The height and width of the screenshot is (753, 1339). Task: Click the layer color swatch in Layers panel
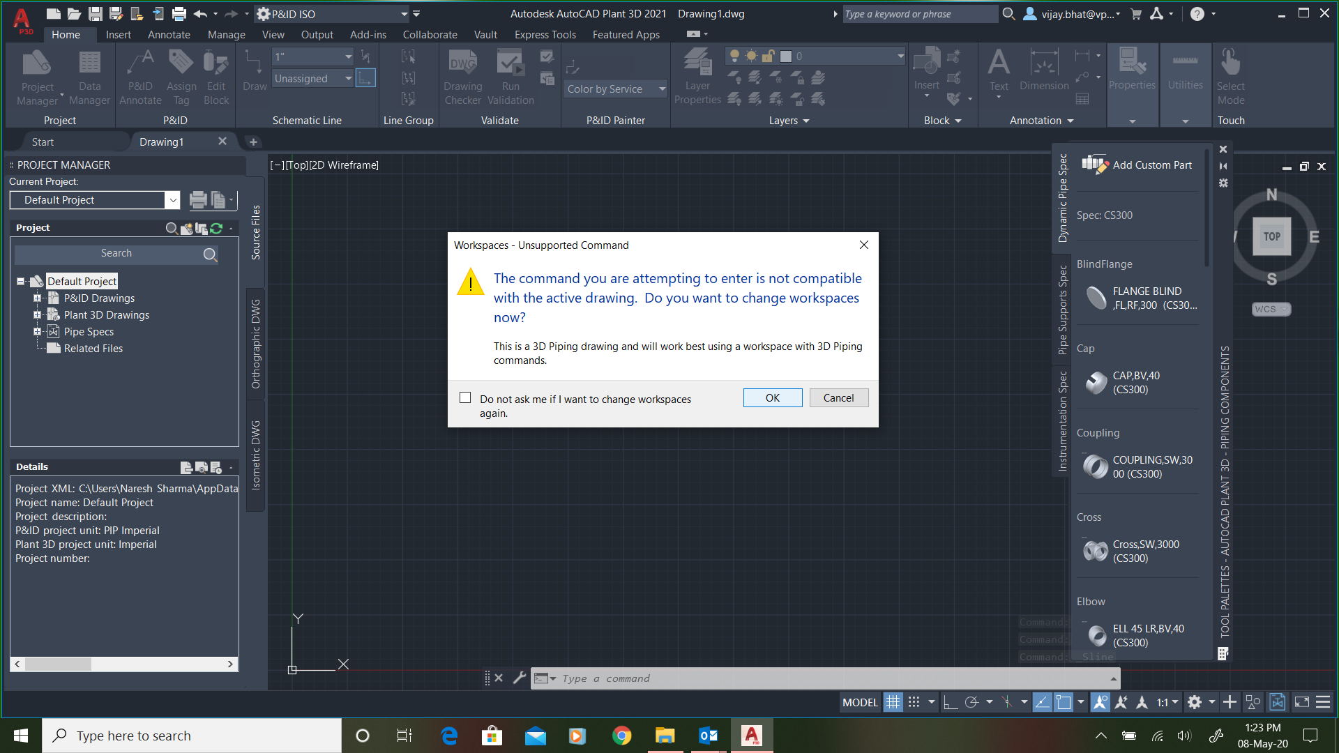point(787,55)
